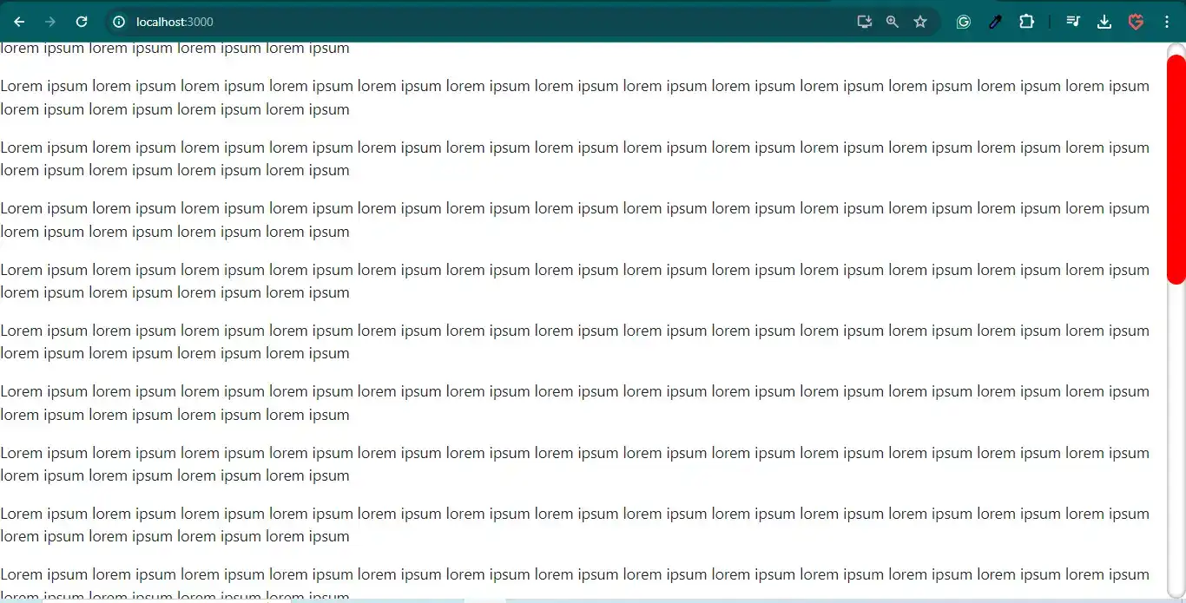
Task: Click the last paragraph at page bottom
Action: coord(573,575)
